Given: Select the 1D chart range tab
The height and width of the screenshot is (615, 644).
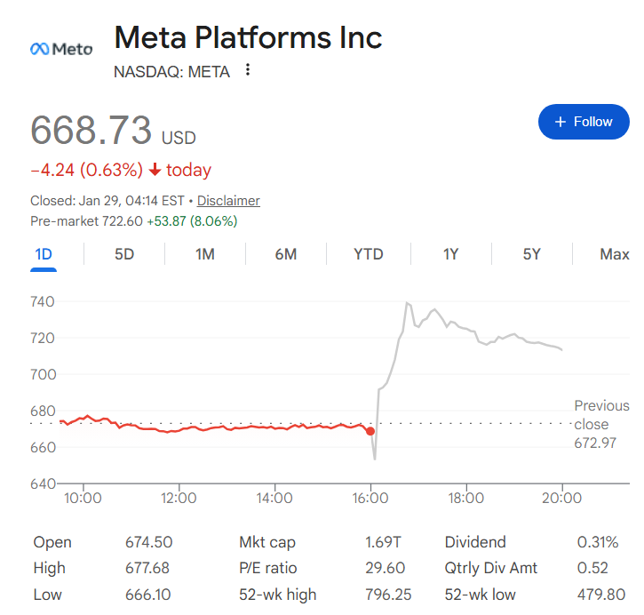Looking at the screenshot, I should pyautogui.click(x=44, y=254).
